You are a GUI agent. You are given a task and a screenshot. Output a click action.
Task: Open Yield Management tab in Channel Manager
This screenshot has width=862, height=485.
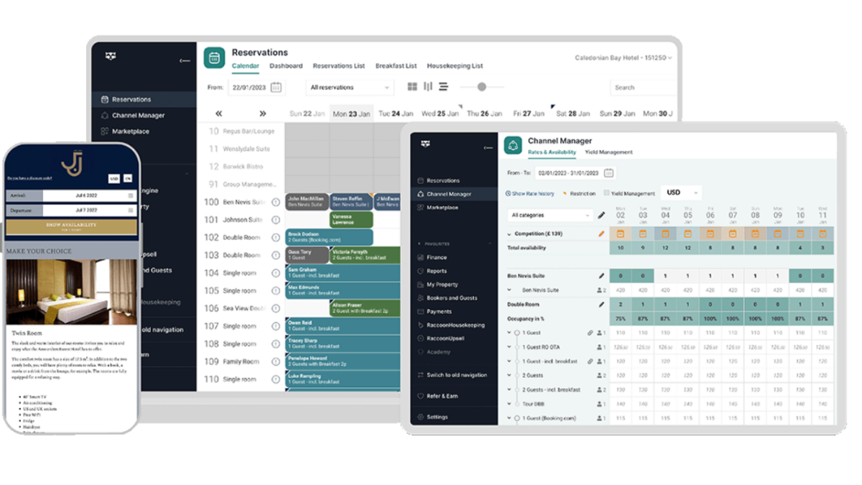point(608,152)
